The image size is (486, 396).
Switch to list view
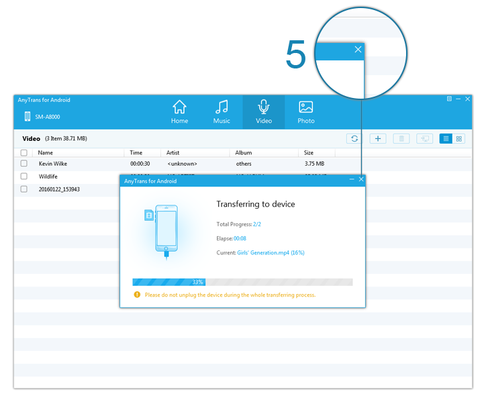pyautogui.click(x=446, y=138)
